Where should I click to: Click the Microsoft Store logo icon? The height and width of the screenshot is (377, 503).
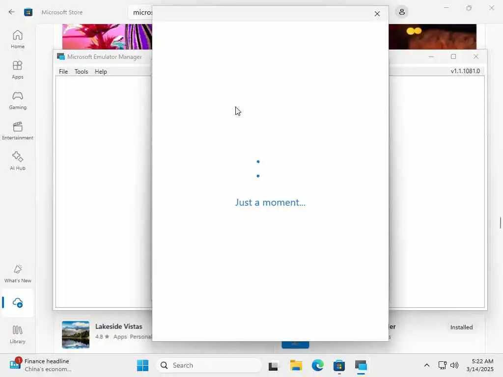click(x=28, y=12)
